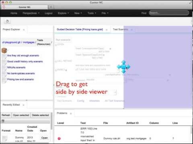Click the Metadata tab below the editor
Image resolution: width=193 pixels, height=144 pixels.
(x=94, y=101)
